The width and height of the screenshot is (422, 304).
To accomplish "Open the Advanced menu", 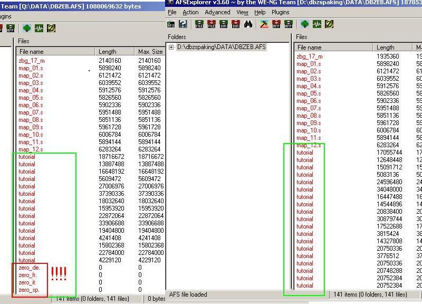I will click(217, 12).
